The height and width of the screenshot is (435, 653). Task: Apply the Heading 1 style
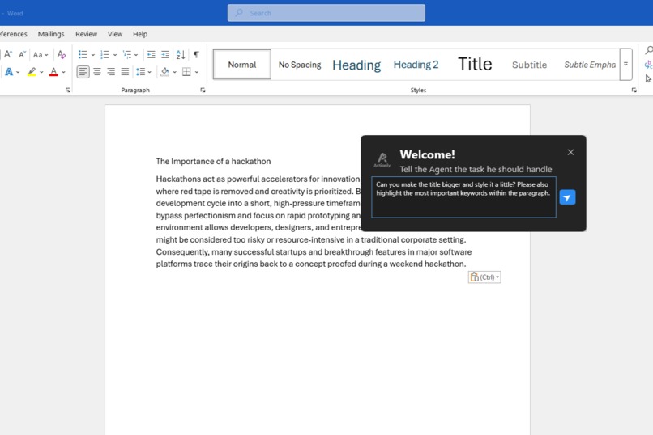356,65
